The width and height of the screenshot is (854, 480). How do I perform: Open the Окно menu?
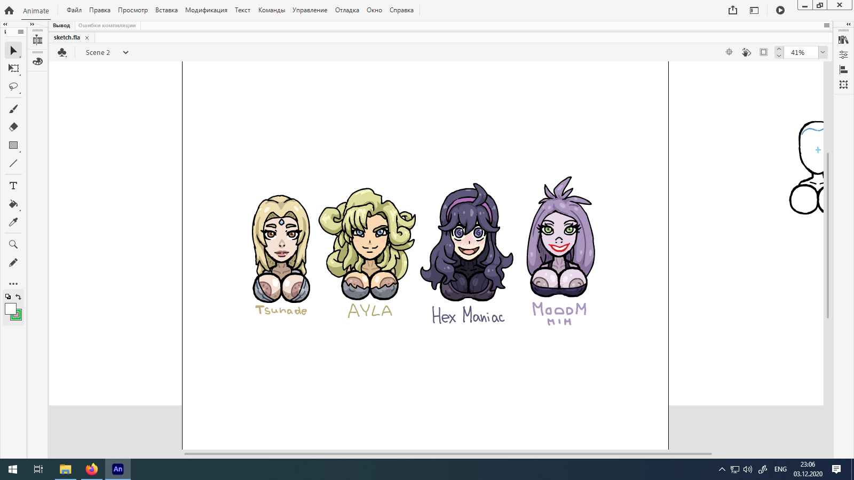374,10
